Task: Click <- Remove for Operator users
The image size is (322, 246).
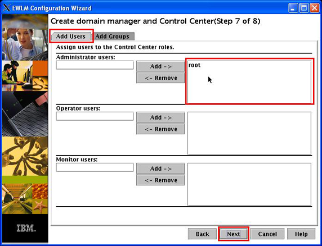Action: (x=160, y=129)
